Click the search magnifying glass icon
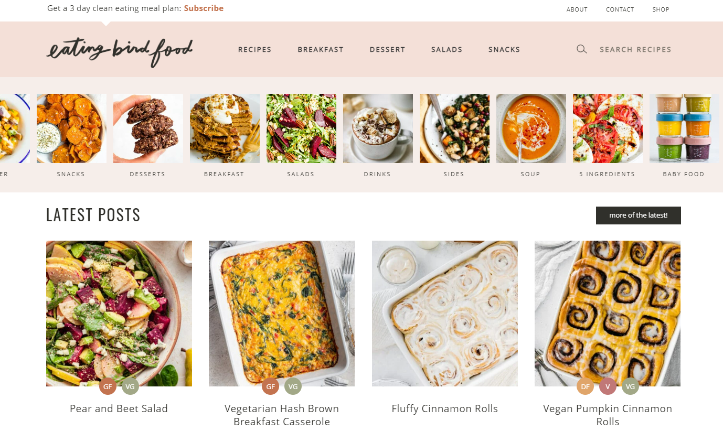The width and height of the screenshot is (723, 442). [581, 49]
